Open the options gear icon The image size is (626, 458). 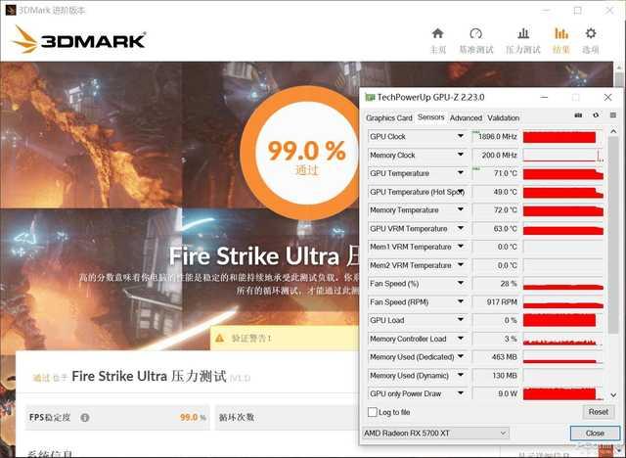click(x=591, y=33)
